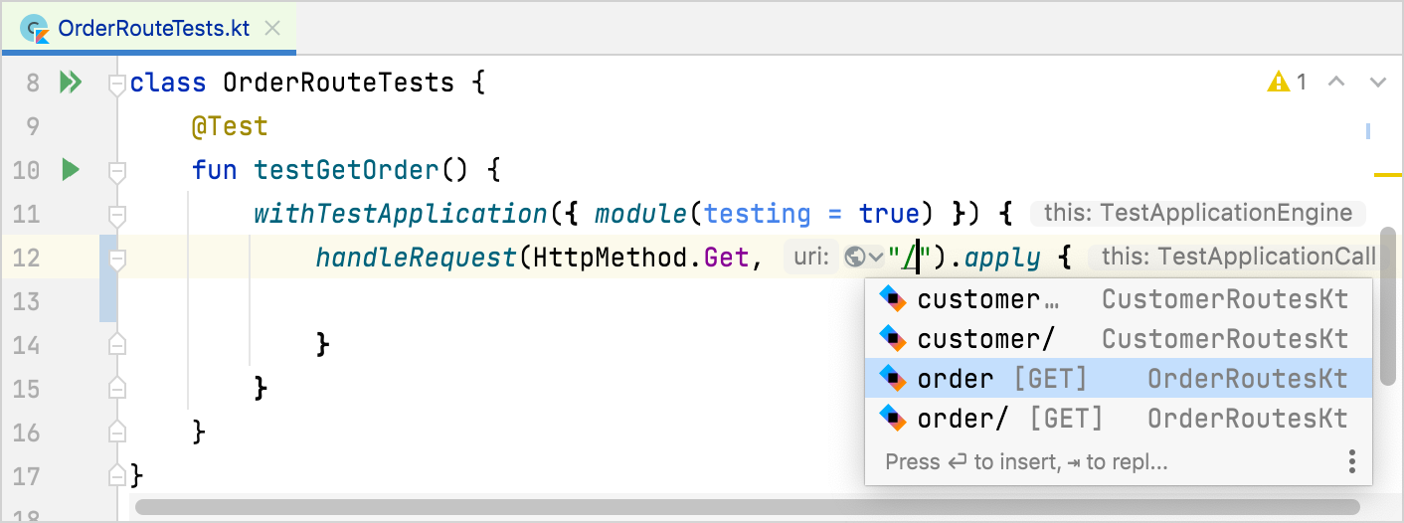Click the fold end marker on line 16
1404x523 pixels.
117,432
